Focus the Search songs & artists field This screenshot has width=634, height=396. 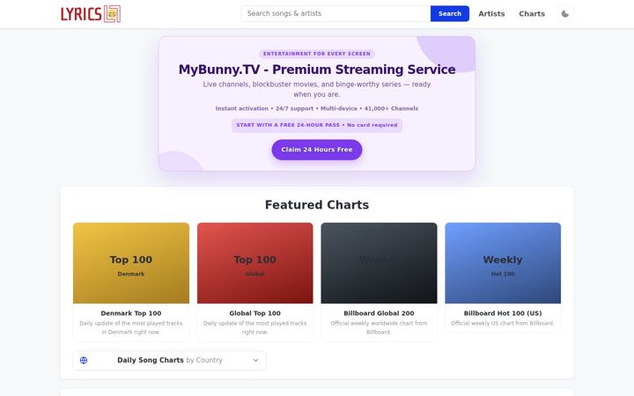pyautogui.click(x=335, y=14)
